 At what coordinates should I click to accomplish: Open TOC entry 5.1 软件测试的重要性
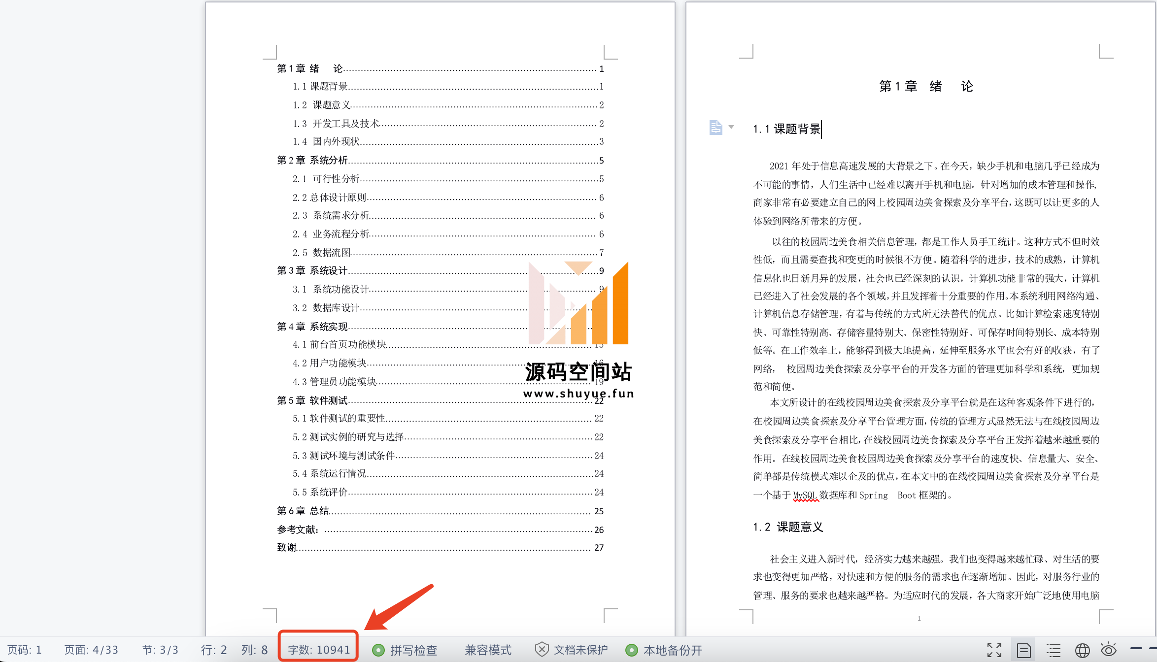click(448, 418)
